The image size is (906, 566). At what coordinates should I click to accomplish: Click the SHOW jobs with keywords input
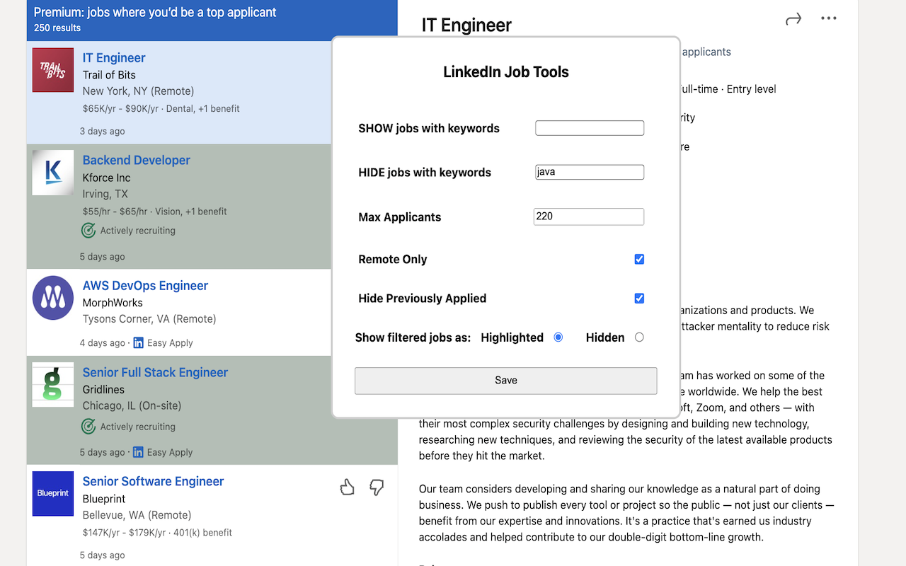pyautogui.click(x=590, y=128)
